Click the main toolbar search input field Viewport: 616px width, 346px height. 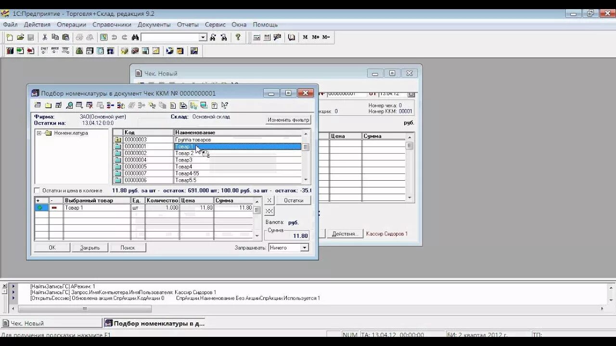[170, 37]
